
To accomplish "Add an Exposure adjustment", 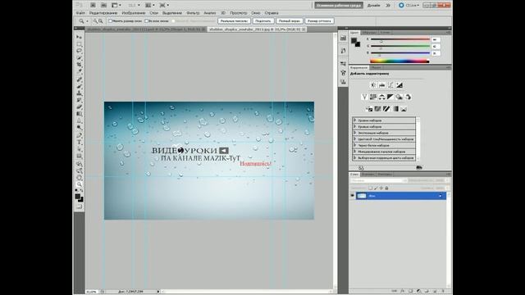I will tap(399, 85).
